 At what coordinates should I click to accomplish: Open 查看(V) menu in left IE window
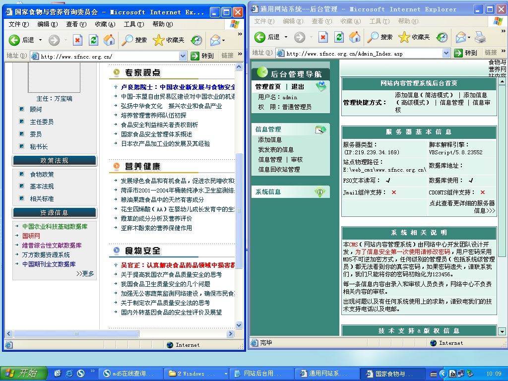[76, 24]
